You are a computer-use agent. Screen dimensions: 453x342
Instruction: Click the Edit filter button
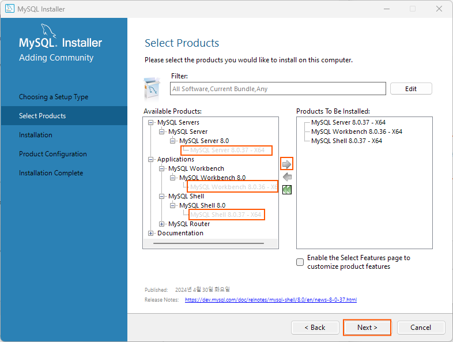411,89
